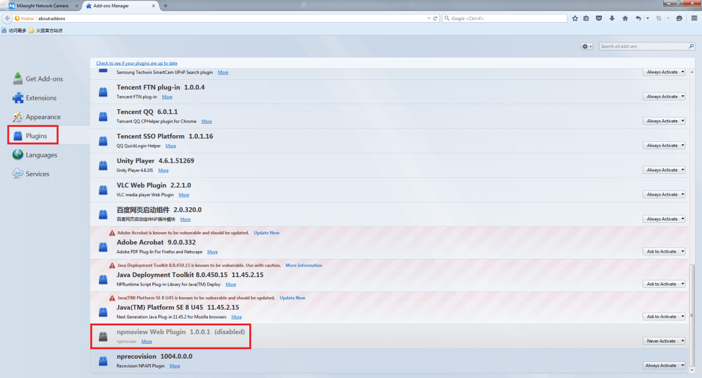Open Tencent FTN plug-in activation dropdown
This screenshot has height=378, width=702.
pos(664,96)
